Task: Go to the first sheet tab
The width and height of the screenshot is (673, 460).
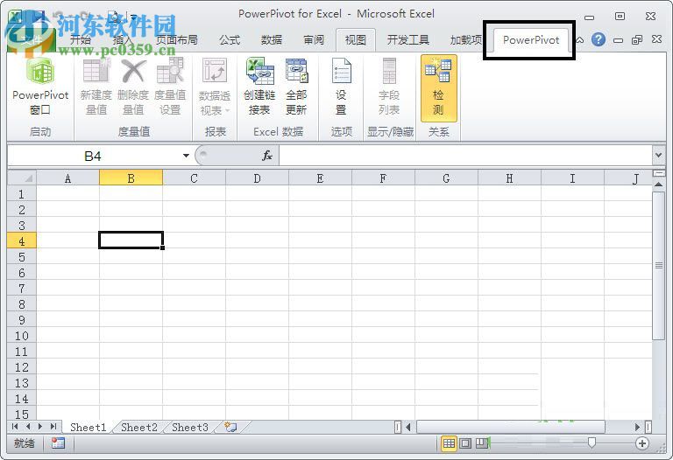Action: coord(15,427)
